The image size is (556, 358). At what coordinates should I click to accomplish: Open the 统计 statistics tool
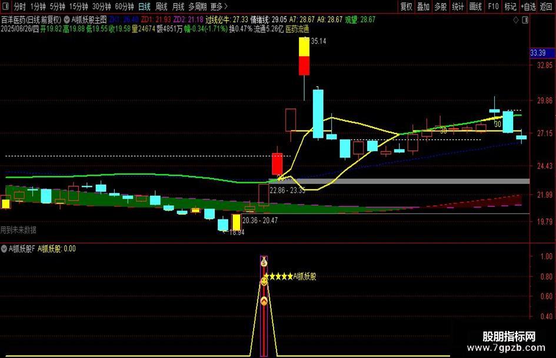[x=458, y=6]
